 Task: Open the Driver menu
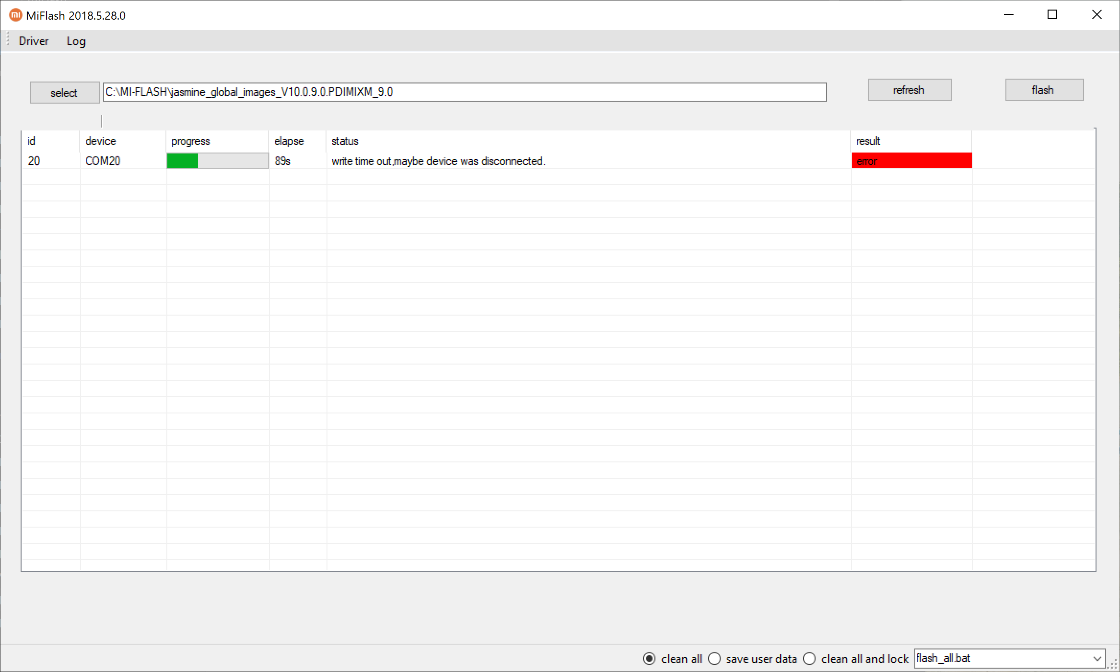pos(34,41)
